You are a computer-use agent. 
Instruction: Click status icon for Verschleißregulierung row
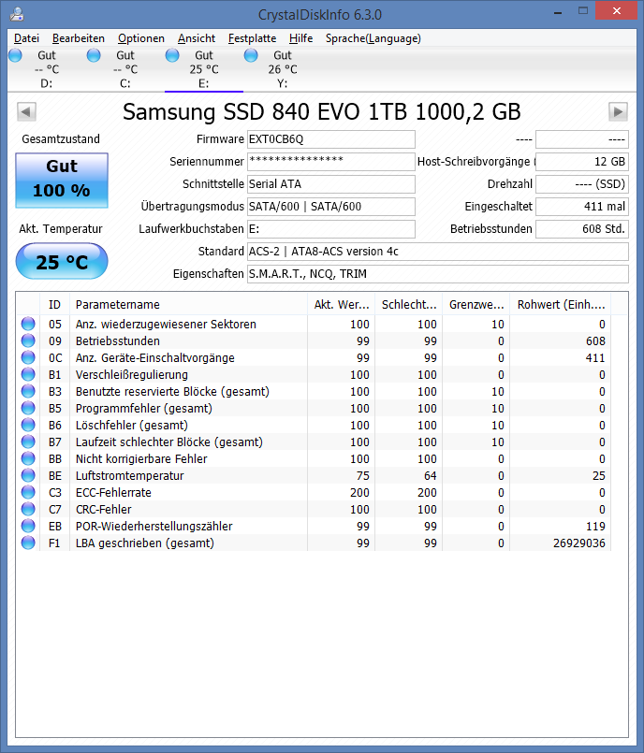point(28,374)
